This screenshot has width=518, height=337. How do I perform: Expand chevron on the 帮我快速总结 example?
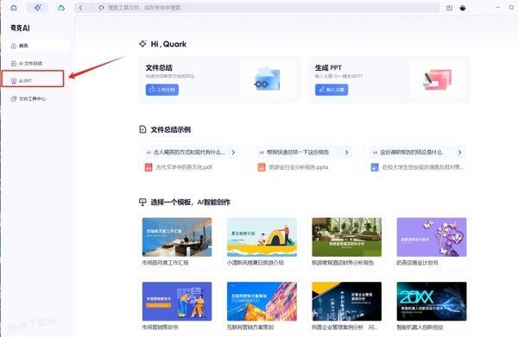[346, 152]
